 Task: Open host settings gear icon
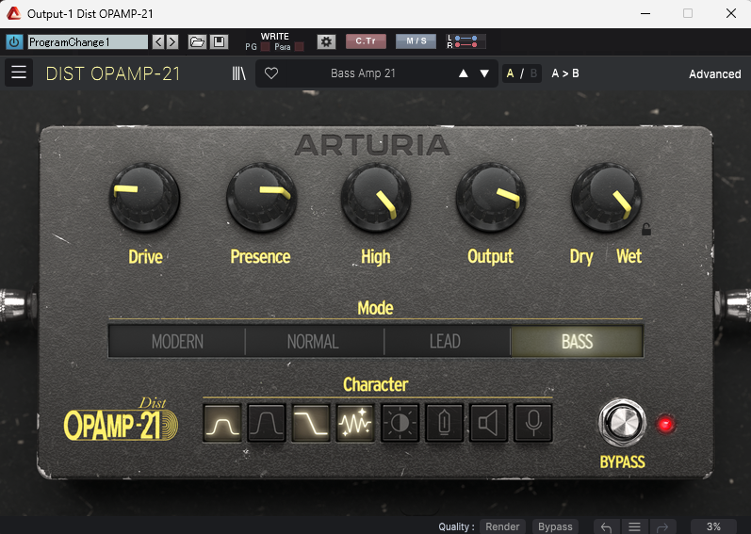click(x=326, y=42)
